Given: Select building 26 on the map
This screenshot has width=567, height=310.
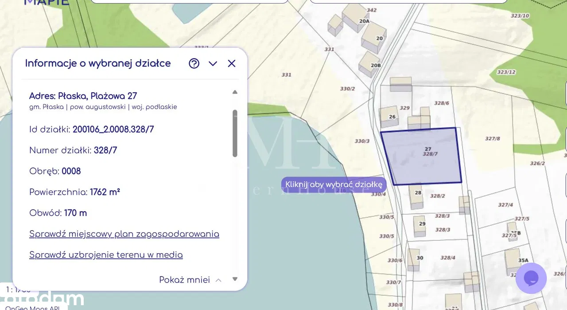Looking at the screenshot, I should tap(389, 115).
